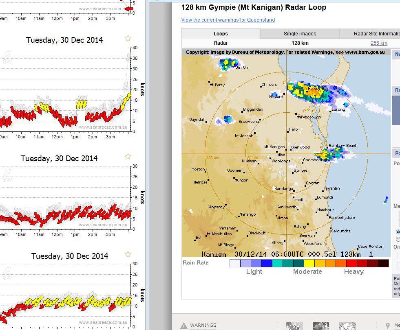
Task: Click the location pin icon in footer
Action: point(388,326)
